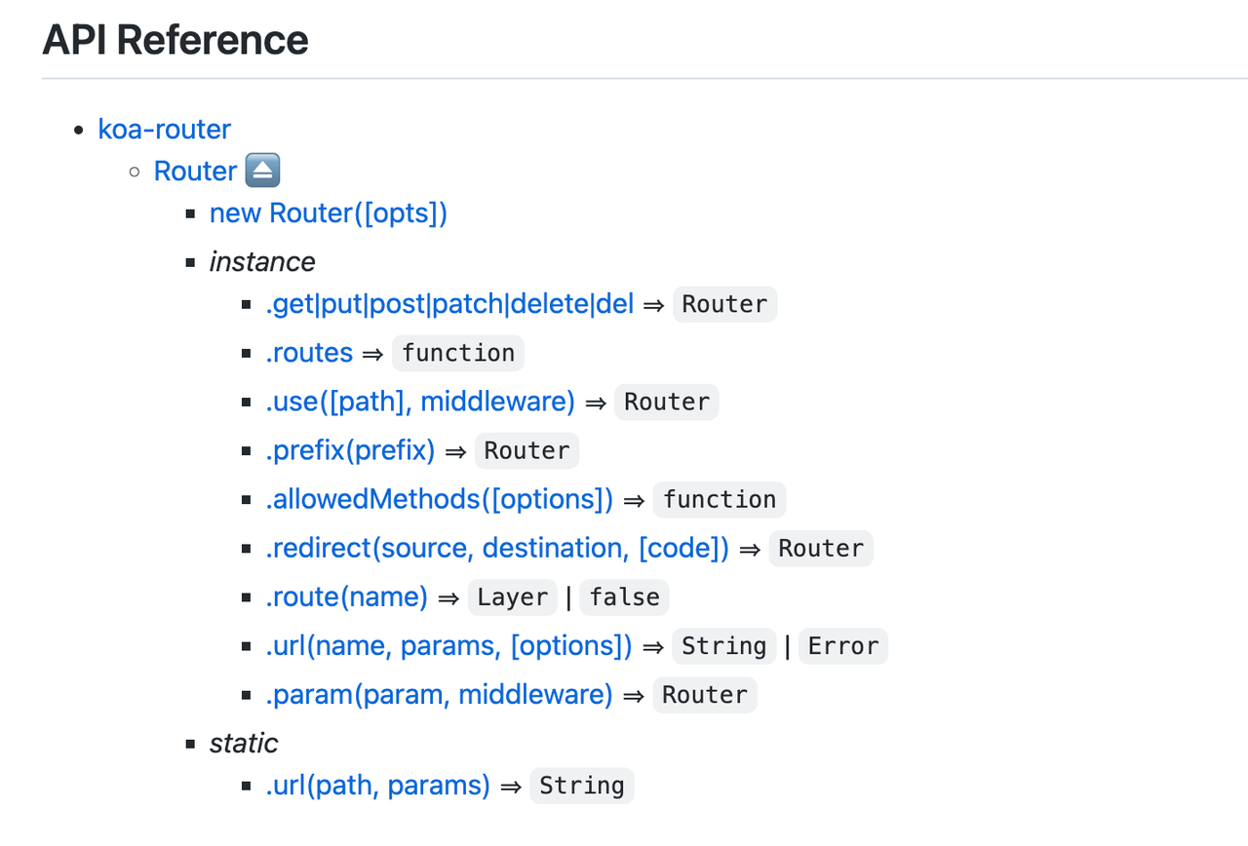Go to .redirect(source, destination, [code])
Viewport: 1248px width, 846px height.
point(497,548)
